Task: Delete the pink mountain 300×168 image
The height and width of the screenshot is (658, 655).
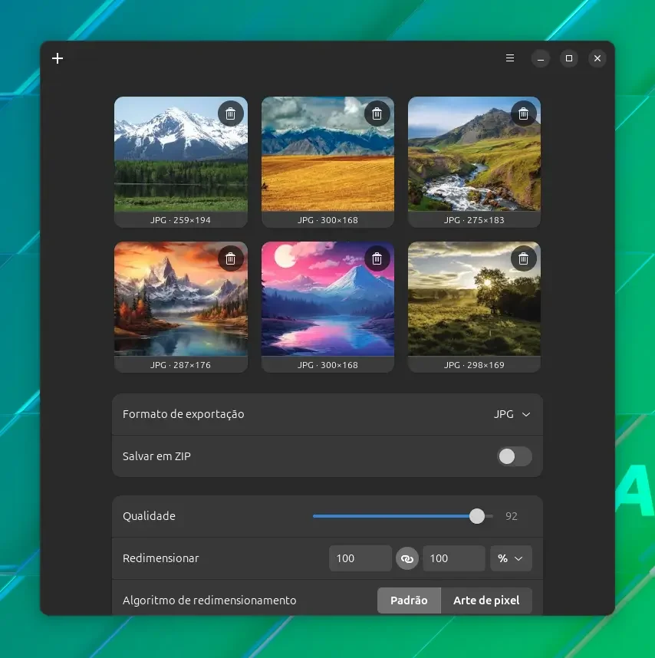Action: tap(377, 258)
